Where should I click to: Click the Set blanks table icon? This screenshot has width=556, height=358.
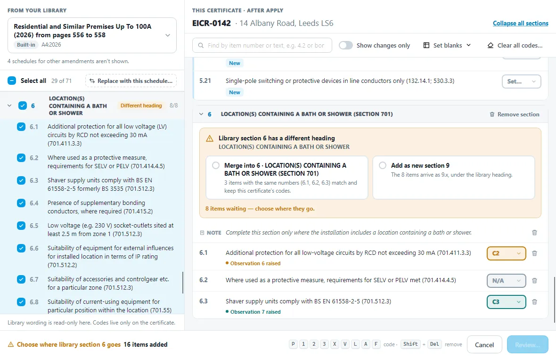426,45
